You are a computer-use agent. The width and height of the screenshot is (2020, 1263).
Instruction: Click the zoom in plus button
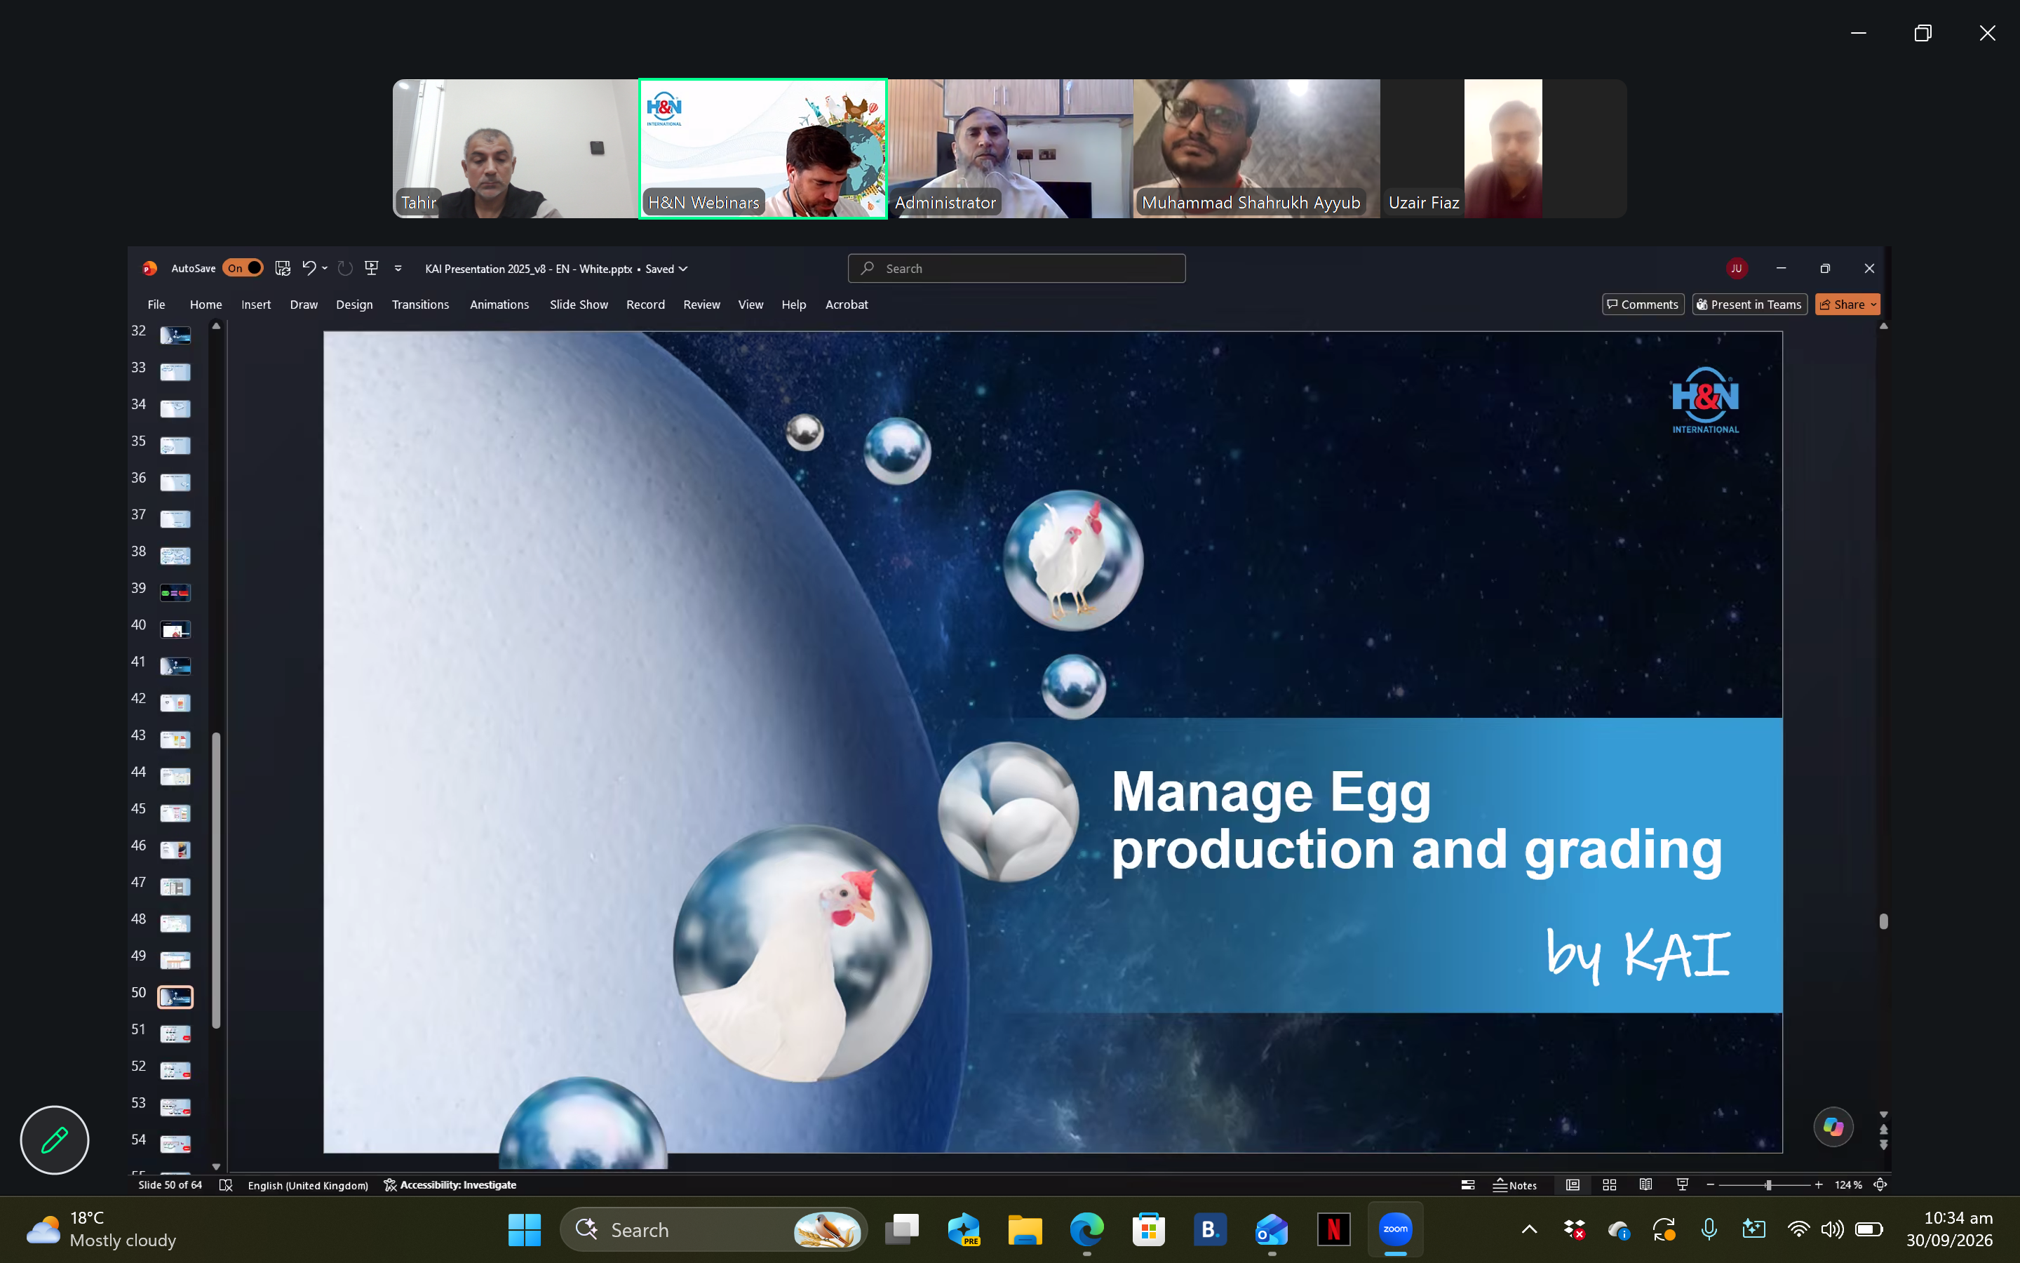coord(1818,1184)
